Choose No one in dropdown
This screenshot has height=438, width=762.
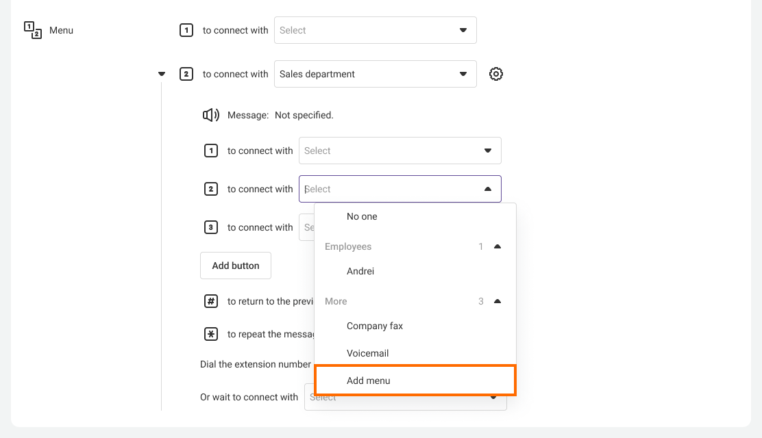362,216
